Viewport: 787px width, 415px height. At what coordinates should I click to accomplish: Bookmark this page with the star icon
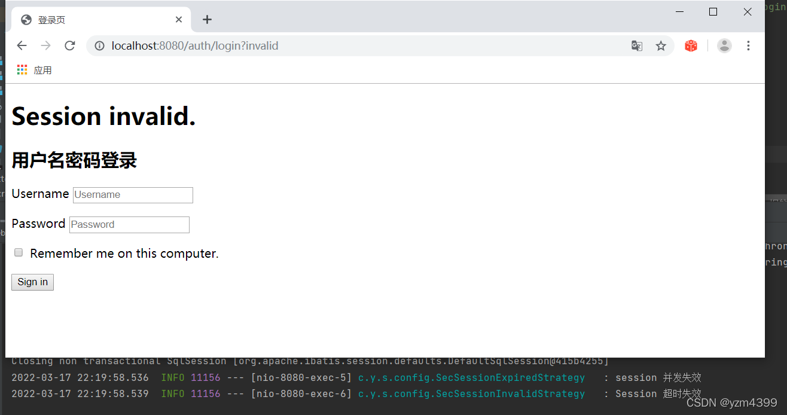(661, 46)
